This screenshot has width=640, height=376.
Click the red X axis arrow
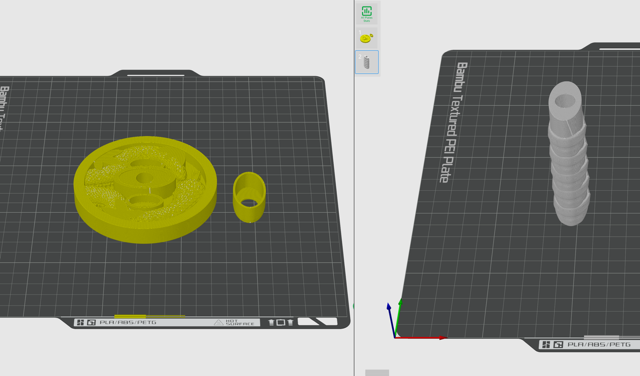[x=430, y=338]
